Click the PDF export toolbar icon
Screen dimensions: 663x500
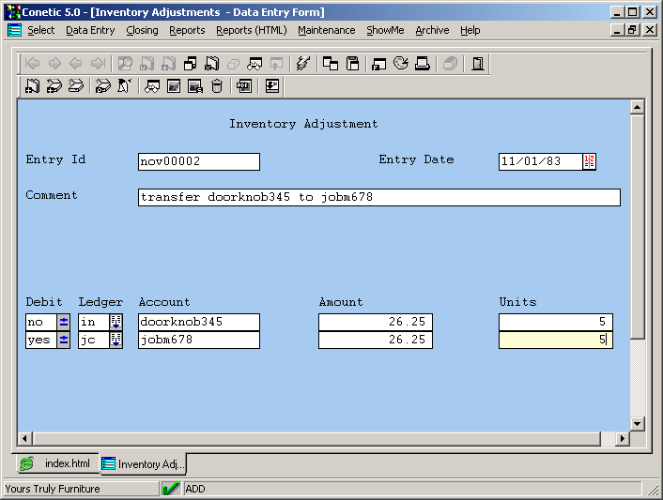click(x=243, y=86)
